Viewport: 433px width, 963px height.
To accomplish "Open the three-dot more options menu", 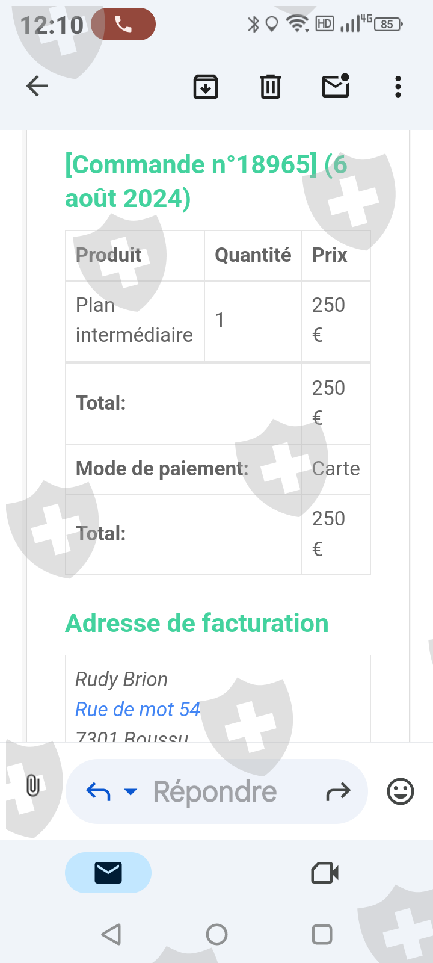I will [398, 87].
